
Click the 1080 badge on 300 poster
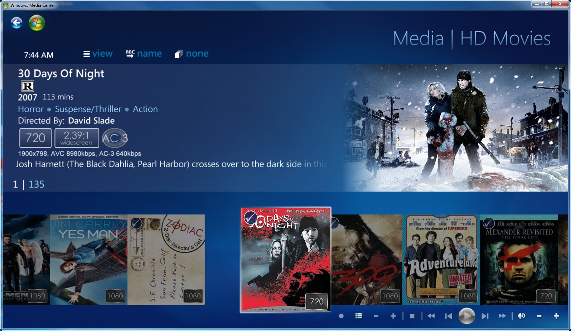(390, 296)
